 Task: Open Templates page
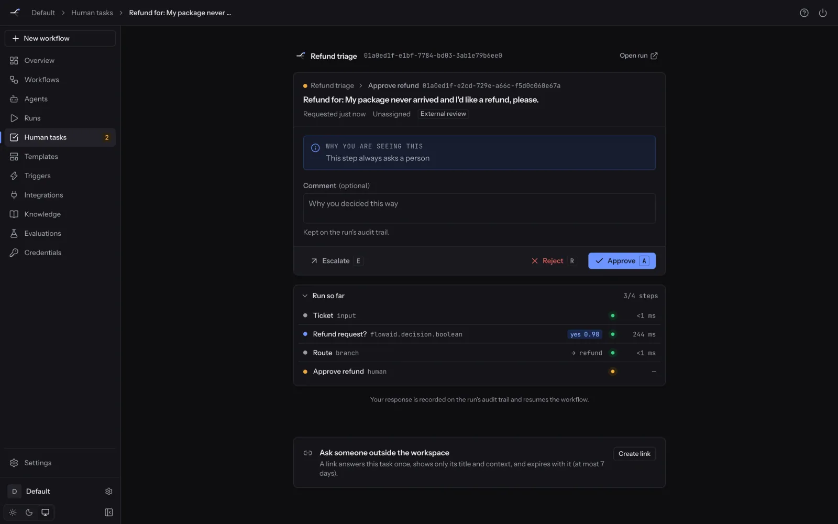[60, 157]
